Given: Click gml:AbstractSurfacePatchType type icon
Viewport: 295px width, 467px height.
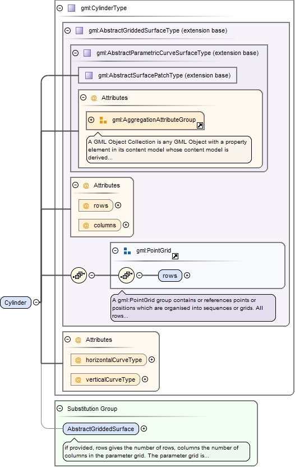Looking at the screenshot, I should pyautogui.click(x=89, y=75).
